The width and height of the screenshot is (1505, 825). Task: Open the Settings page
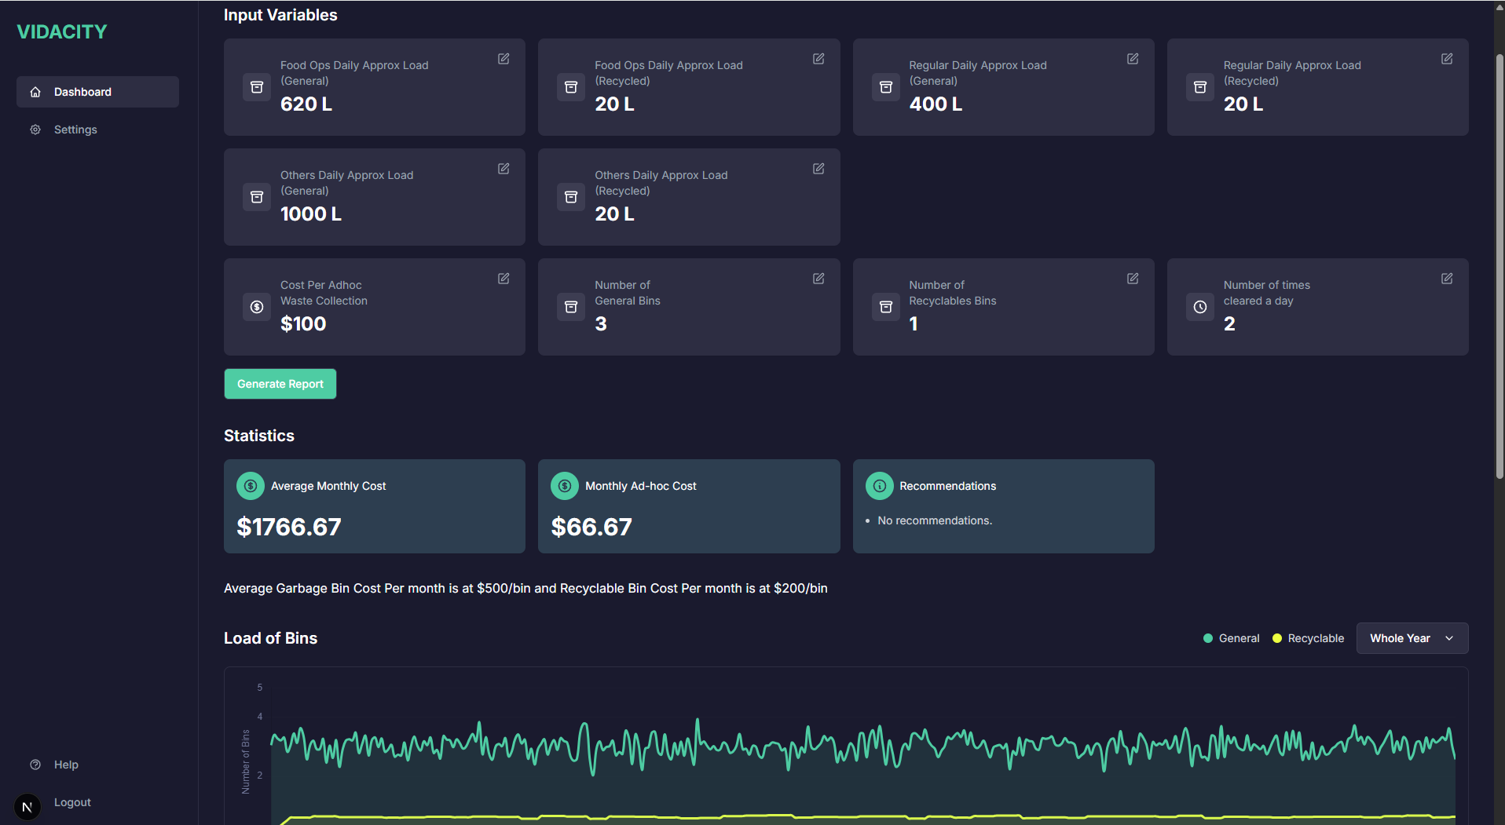click(97, 130)
